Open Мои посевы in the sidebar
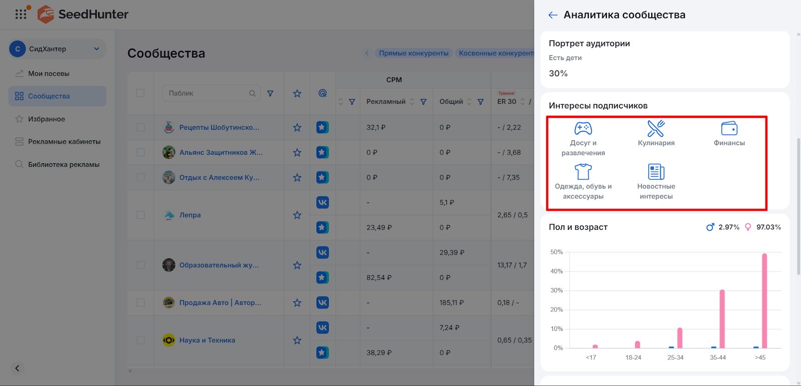This screenshot has width=801, height=386. pyautogui.click(x=49, y=74)
